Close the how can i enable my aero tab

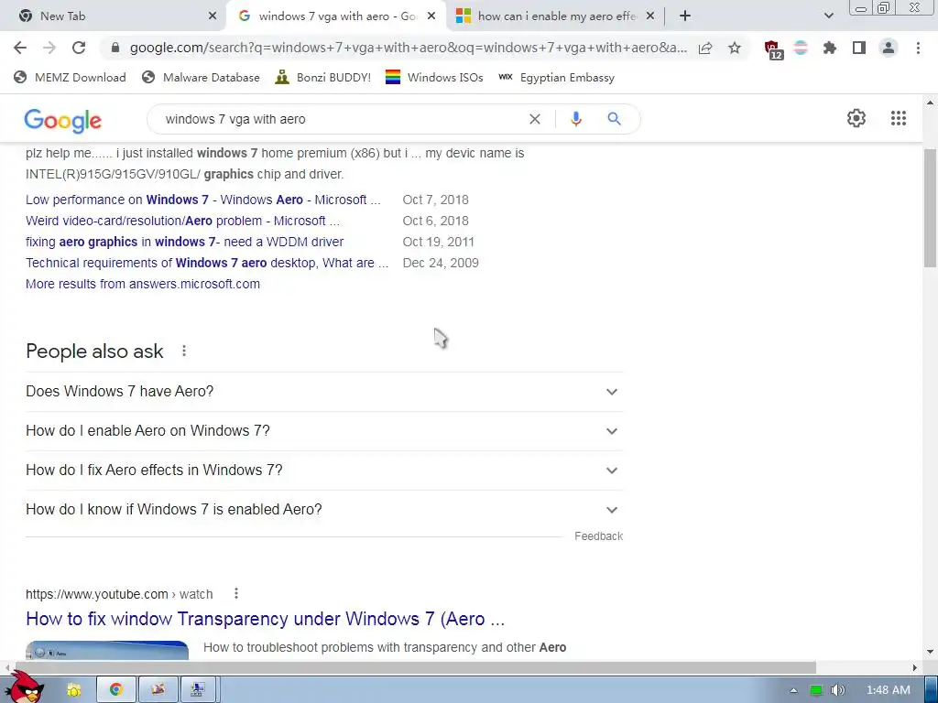pos(650,16)
